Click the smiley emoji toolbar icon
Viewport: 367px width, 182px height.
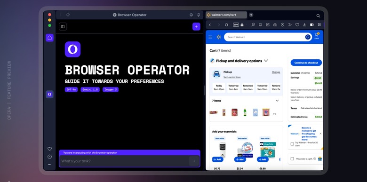pyautogui.click(x=260, y=24)
